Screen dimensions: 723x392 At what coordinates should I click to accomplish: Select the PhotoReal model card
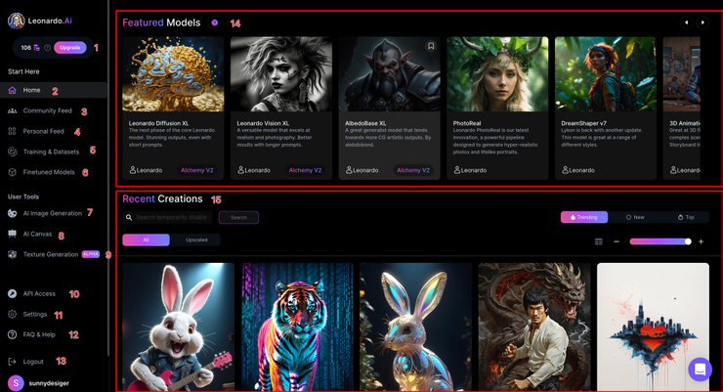497,108
